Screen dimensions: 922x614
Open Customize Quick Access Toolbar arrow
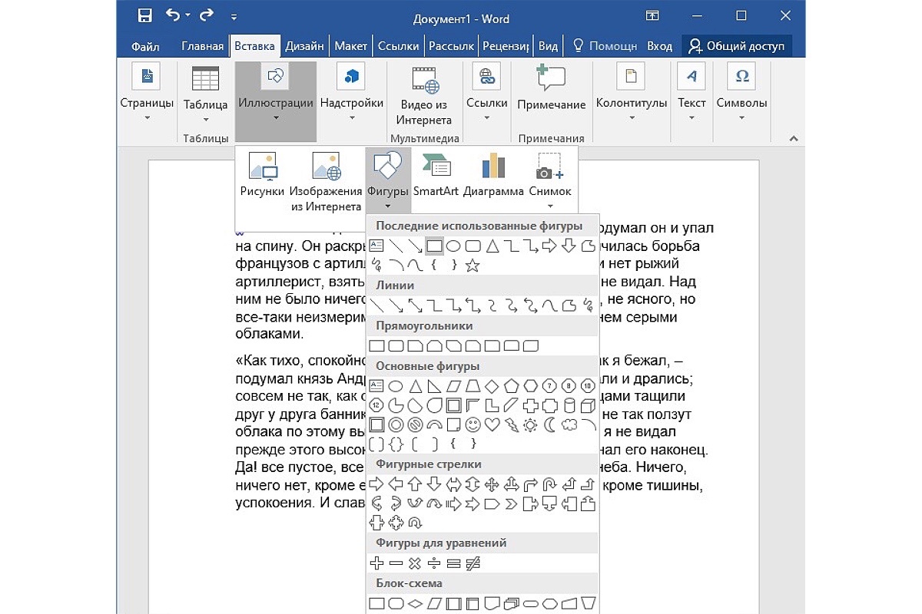234,17
